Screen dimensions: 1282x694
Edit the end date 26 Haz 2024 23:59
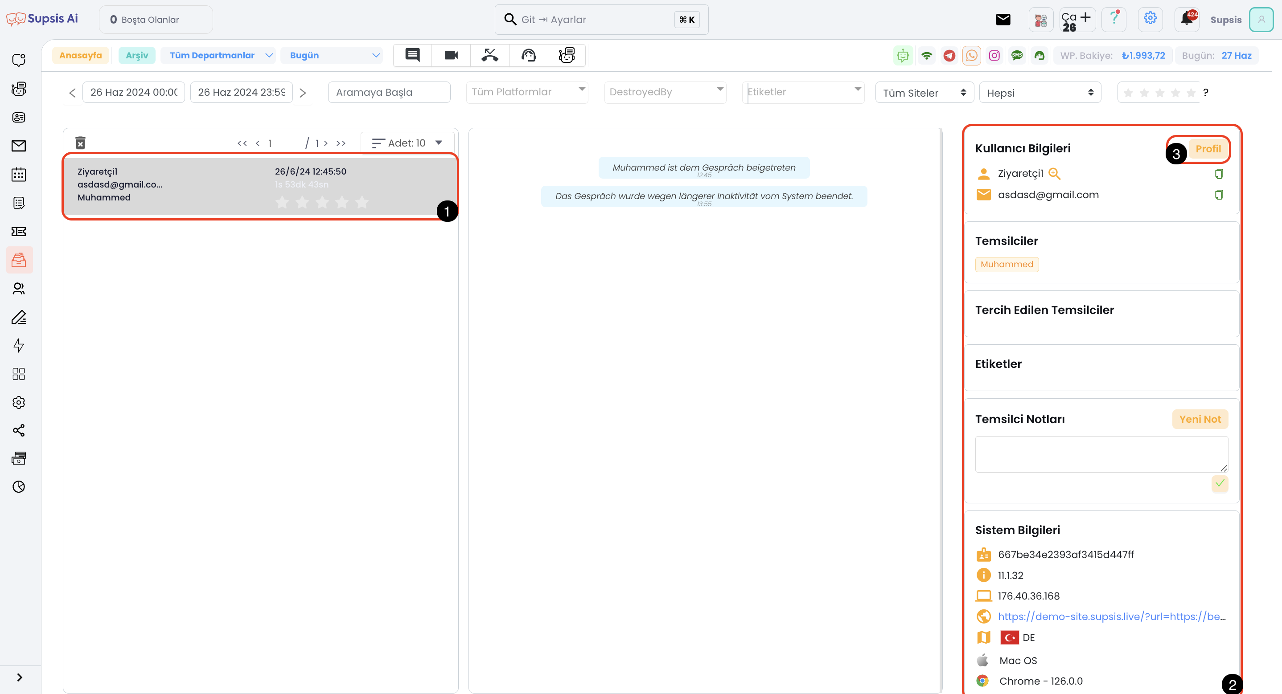(x=241, y=92)
